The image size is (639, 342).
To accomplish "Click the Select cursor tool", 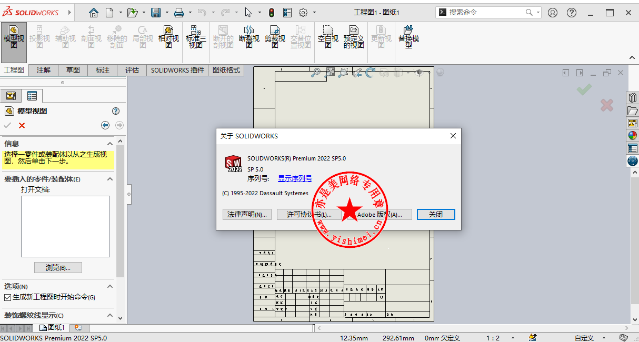I will click(x=248, y=13).
